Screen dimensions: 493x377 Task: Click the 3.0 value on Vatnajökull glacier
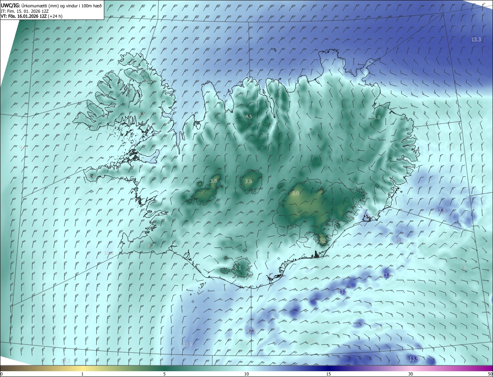295,193
